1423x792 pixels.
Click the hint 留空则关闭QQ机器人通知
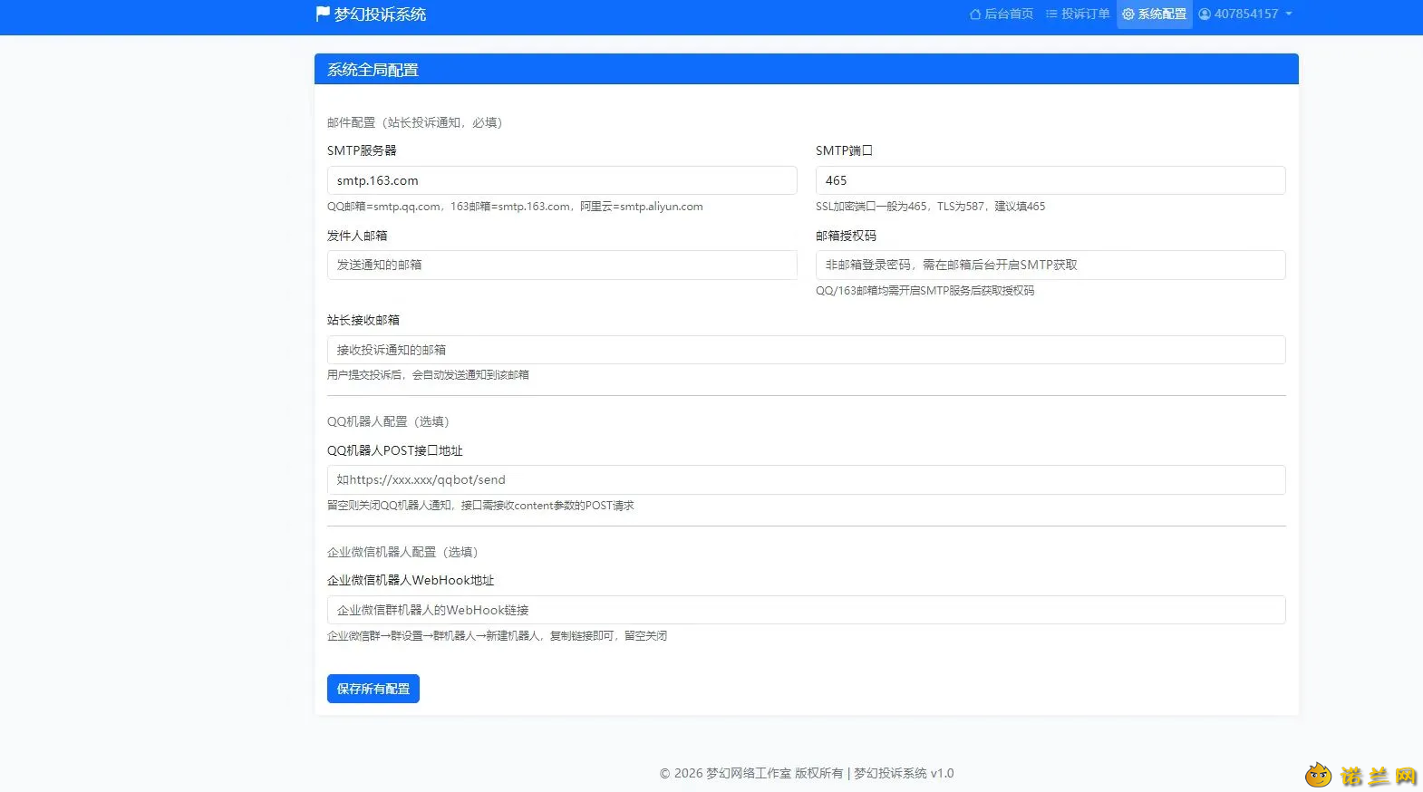[x=480, y=506]
